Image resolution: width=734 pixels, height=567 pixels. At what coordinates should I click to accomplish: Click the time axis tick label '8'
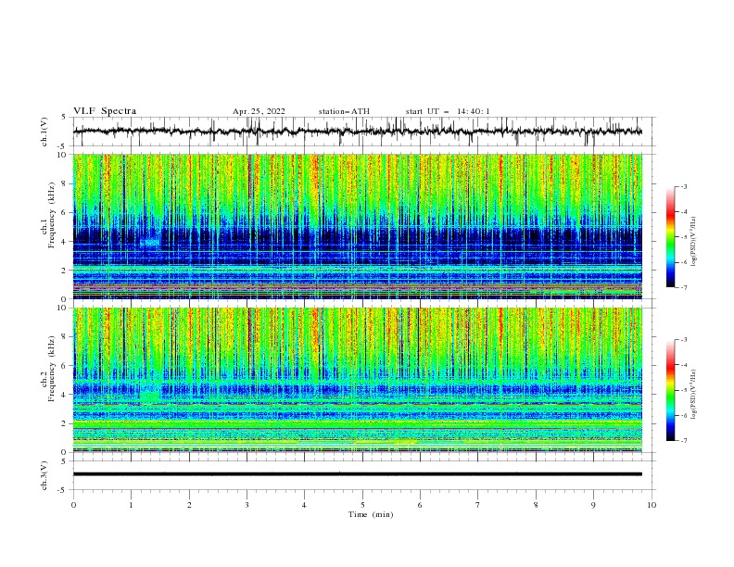pos(536,505)
